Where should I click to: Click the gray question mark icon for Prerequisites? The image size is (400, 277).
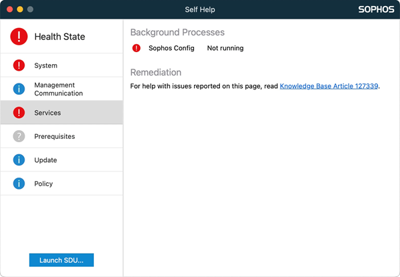point(19,136)
